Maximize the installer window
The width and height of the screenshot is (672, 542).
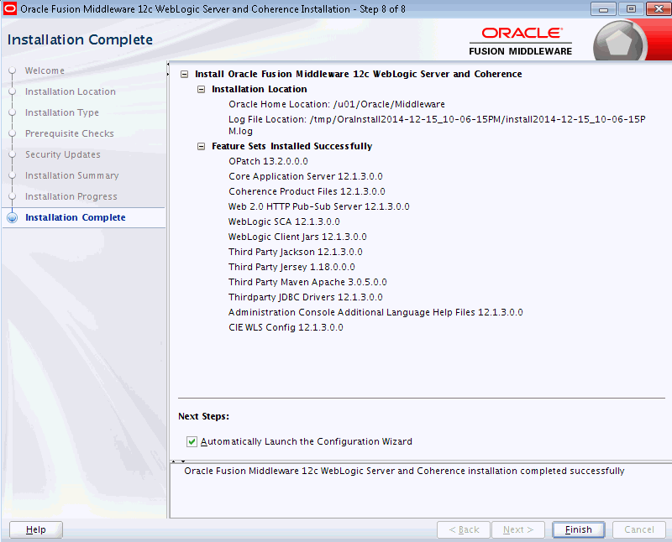(x=631, y=9)
